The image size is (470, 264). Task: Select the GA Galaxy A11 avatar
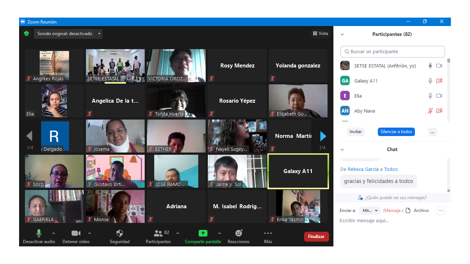click(345, 81)
